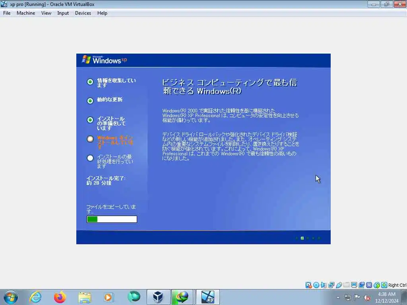This screenshot has height=305, width=407.
Task: Click the Windows XP logo in setup header
Action: [105, 60]
